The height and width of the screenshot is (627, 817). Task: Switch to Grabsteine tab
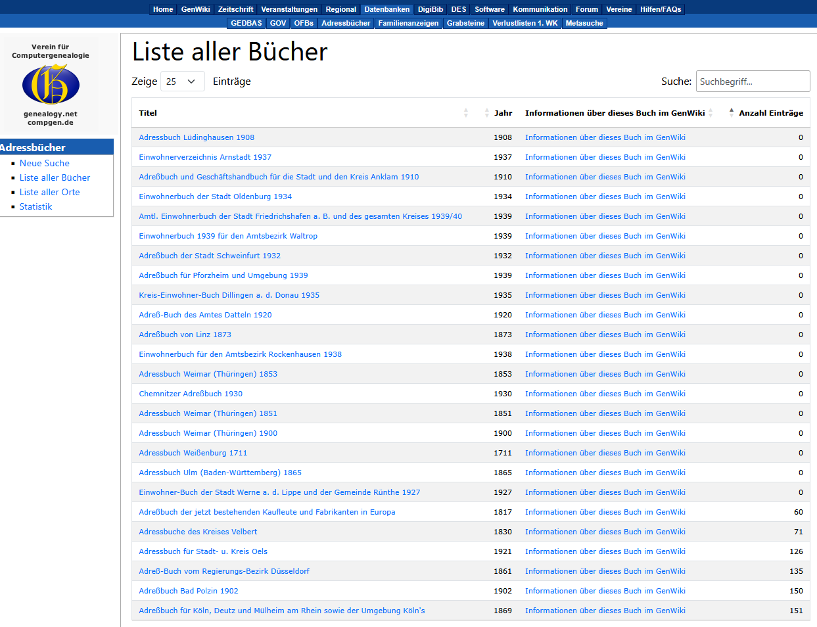coord(465,23)
